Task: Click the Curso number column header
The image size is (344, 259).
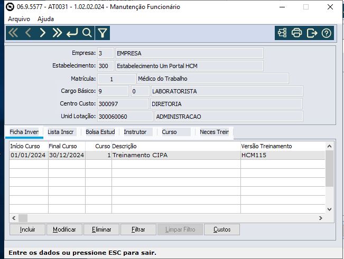Action: 98,146
